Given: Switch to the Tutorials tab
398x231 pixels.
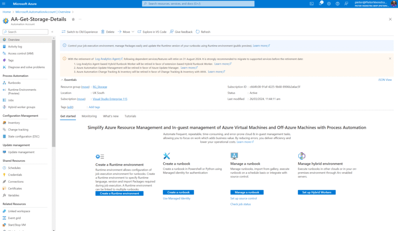Looking at the screenshot, I should 130,116.
